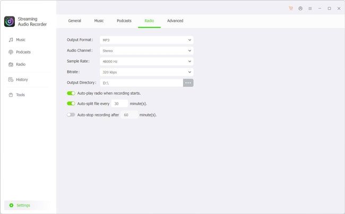Click the Auto-split minutes field showing 30
The image size is (345, 214).
point(119,104)
